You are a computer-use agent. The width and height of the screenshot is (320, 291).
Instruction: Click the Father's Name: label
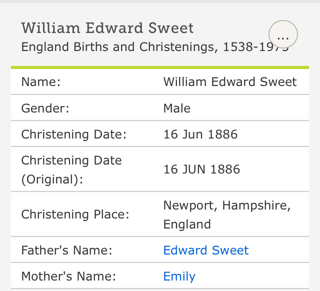point(66,250)
